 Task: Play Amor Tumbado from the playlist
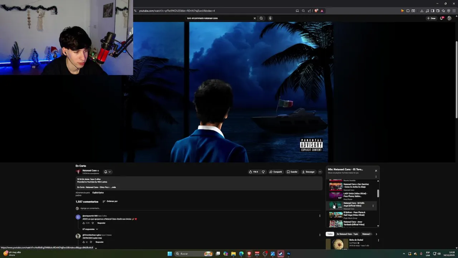351,224
